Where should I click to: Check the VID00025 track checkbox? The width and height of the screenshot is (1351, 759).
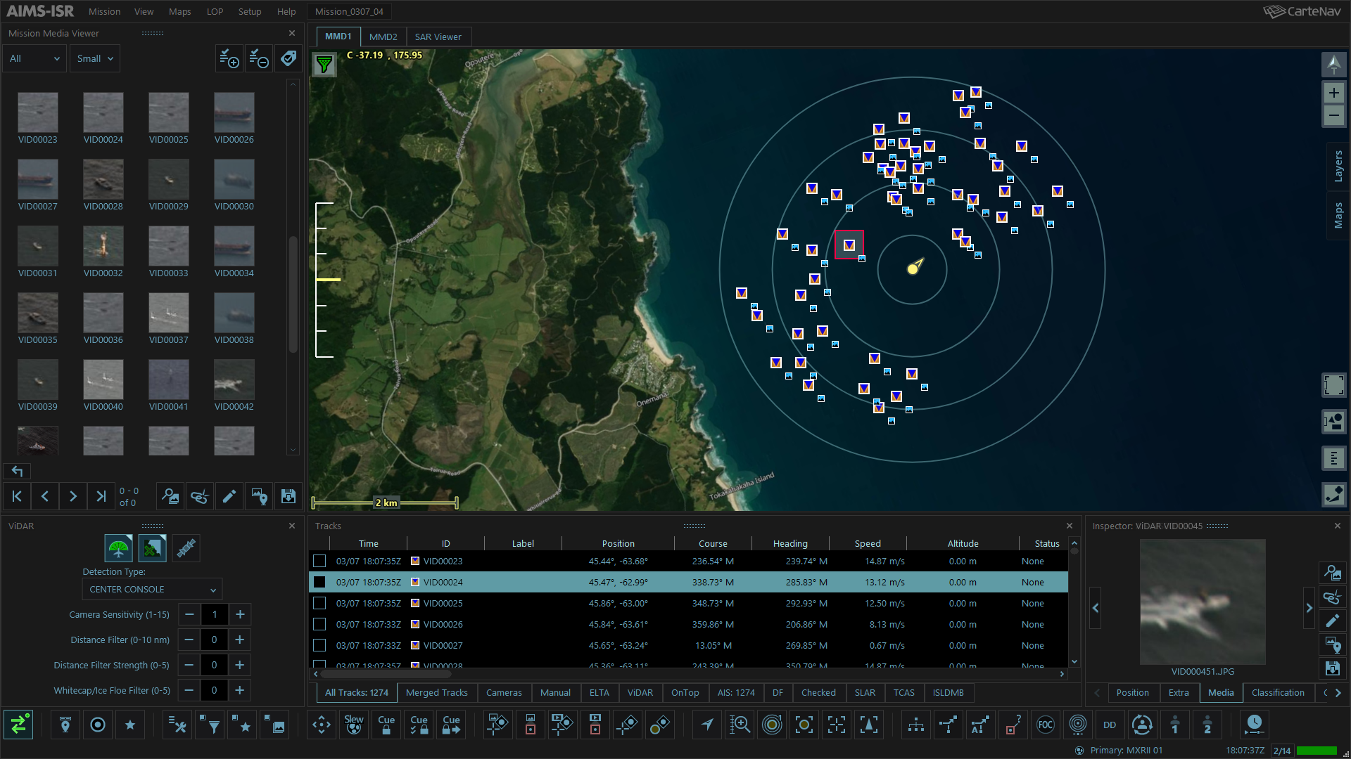[319, 603]
